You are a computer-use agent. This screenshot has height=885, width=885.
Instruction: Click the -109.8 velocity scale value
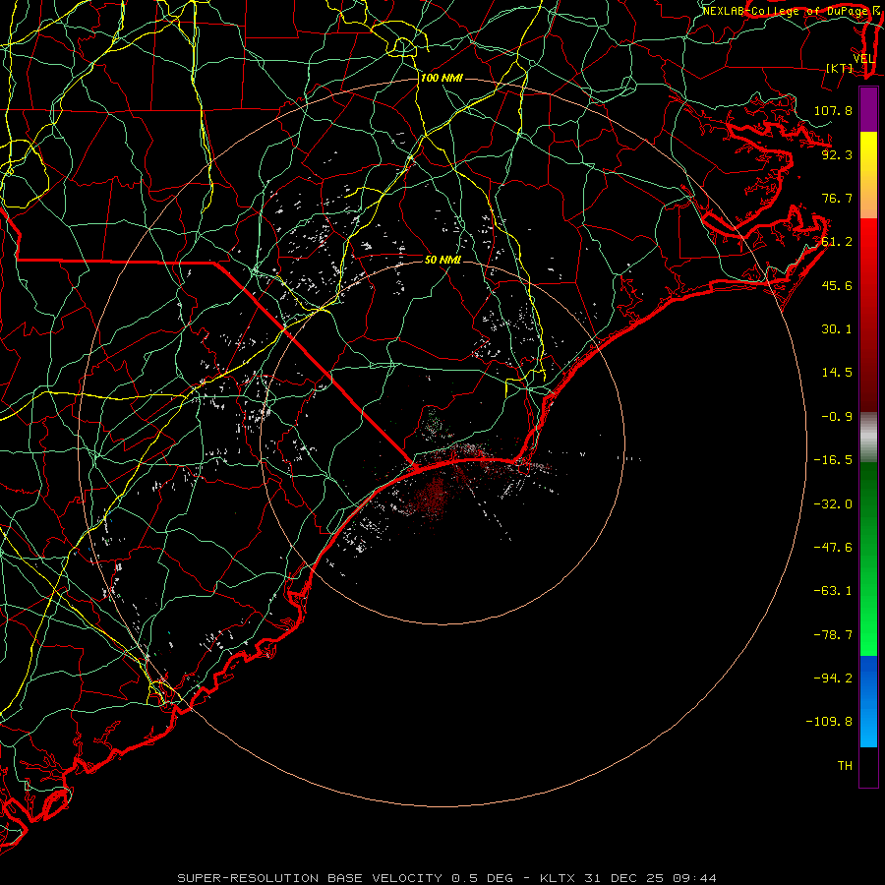tap(829, 722)
